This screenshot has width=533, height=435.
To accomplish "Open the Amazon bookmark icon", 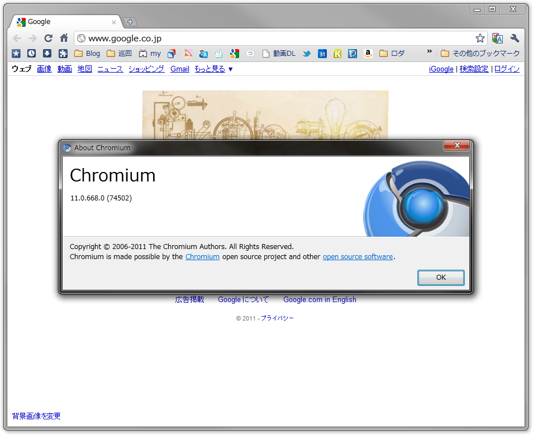I will point(368,54).
